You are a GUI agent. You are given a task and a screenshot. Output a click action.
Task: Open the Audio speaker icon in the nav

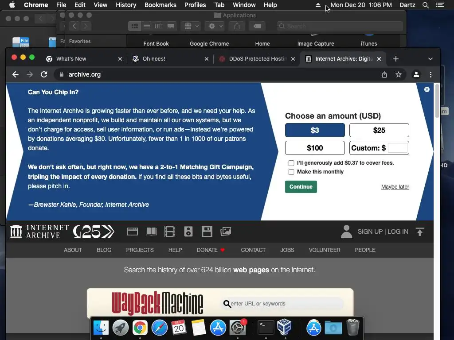188,232
